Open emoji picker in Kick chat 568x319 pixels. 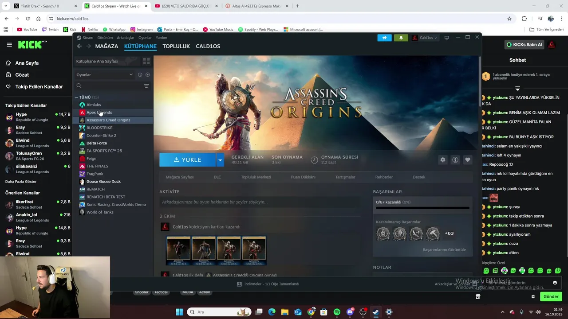555,283
